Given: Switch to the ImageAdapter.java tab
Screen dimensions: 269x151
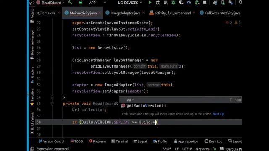Looking at the screenshot, I should point(125,13).
